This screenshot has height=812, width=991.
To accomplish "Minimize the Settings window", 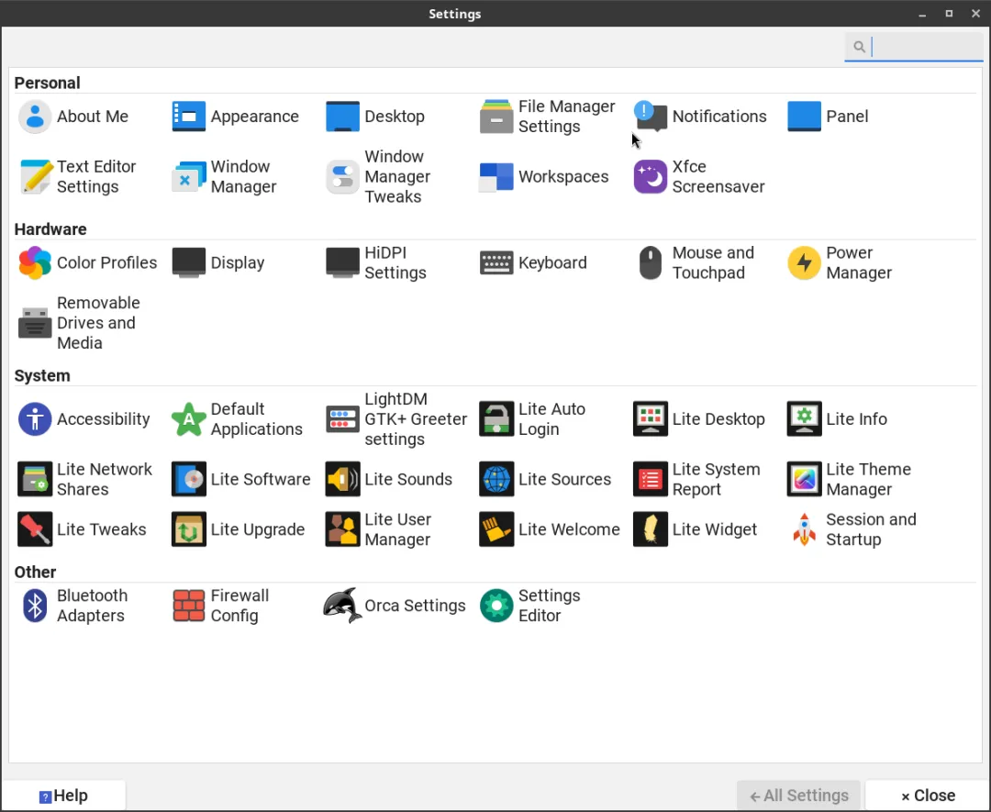I will pyautogui.click(x=923, y=14).
